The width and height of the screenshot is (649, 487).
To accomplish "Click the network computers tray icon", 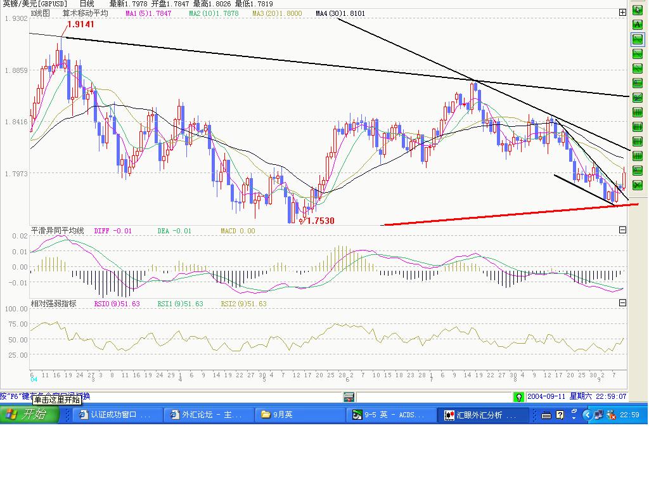I will (x=599, y=415).
